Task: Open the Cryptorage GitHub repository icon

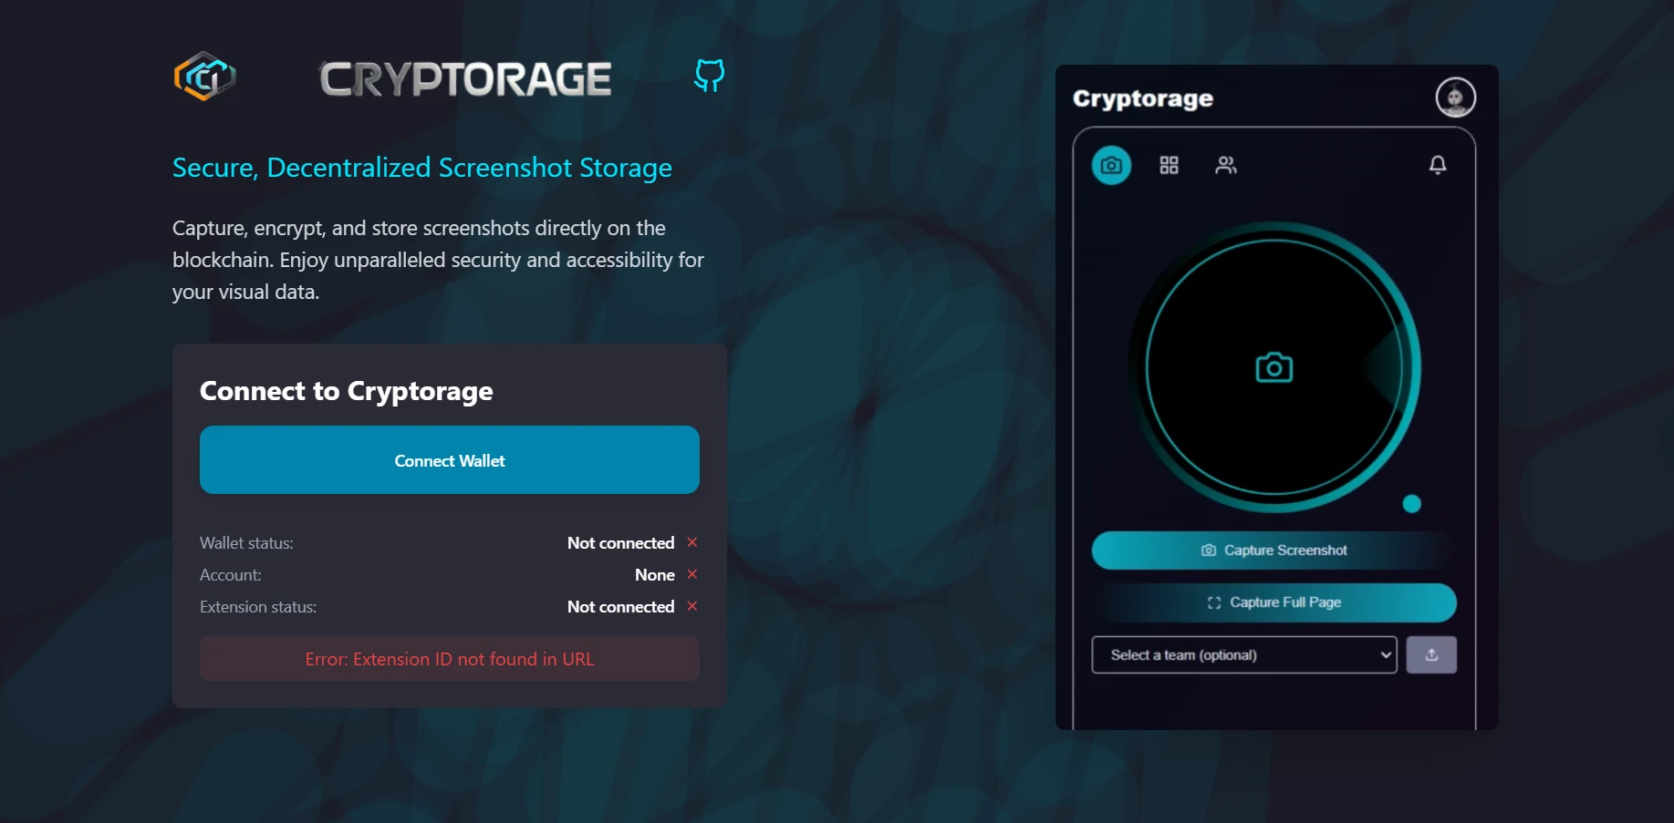Action: pyautogui.click(x=708, y=77)
